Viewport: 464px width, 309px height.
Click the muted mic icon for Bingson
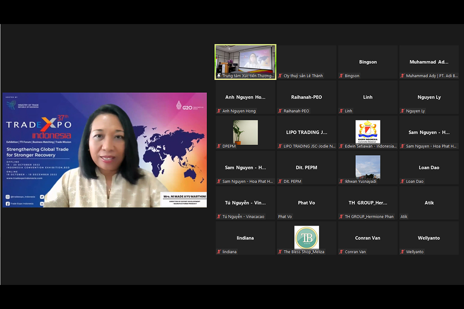341,76
